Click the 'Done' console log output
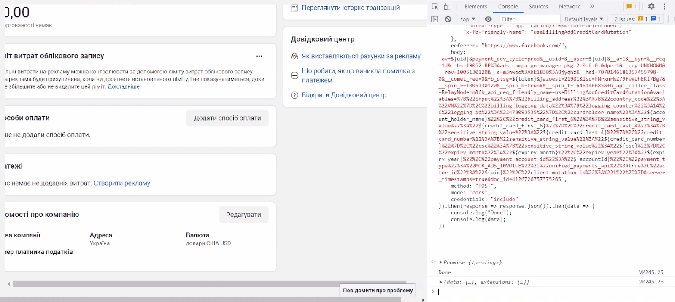 pyautogui.click(x=444, y=272)
